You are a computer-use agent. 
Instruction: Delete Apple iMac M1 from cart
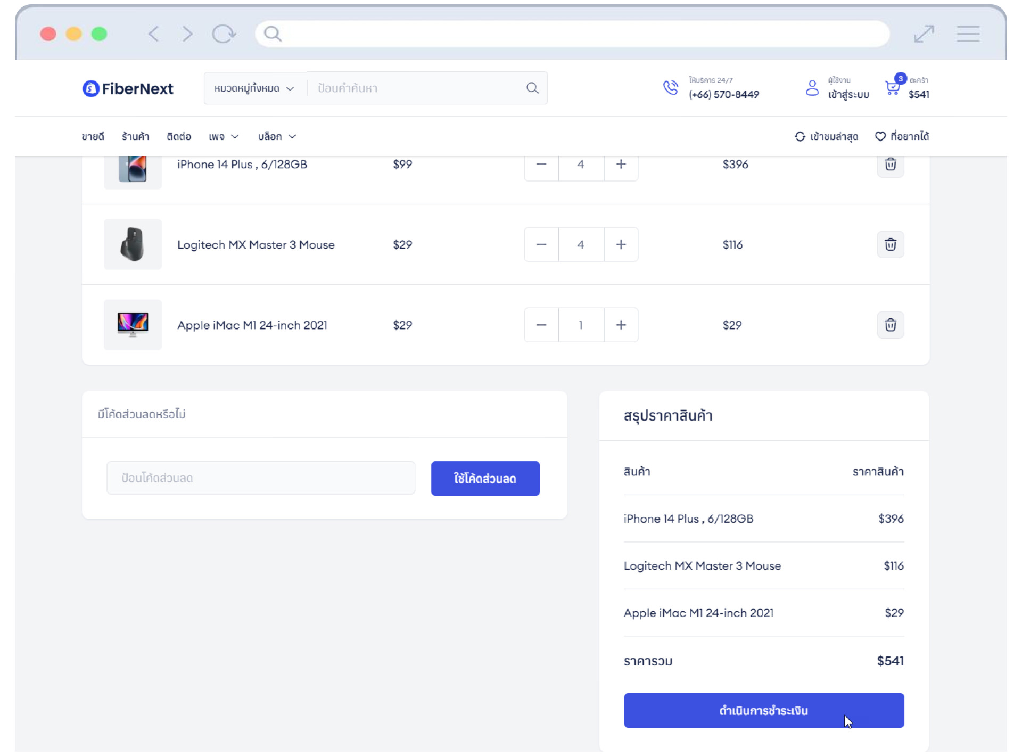pyautogui.click(x=891, y=325)
